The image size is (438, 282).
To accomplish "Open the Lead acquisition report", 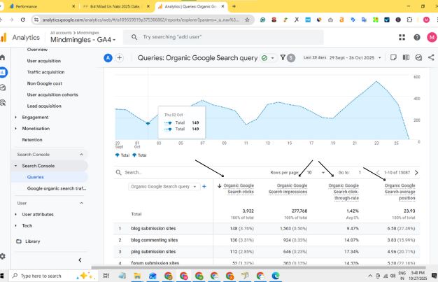I will (44, 106).
